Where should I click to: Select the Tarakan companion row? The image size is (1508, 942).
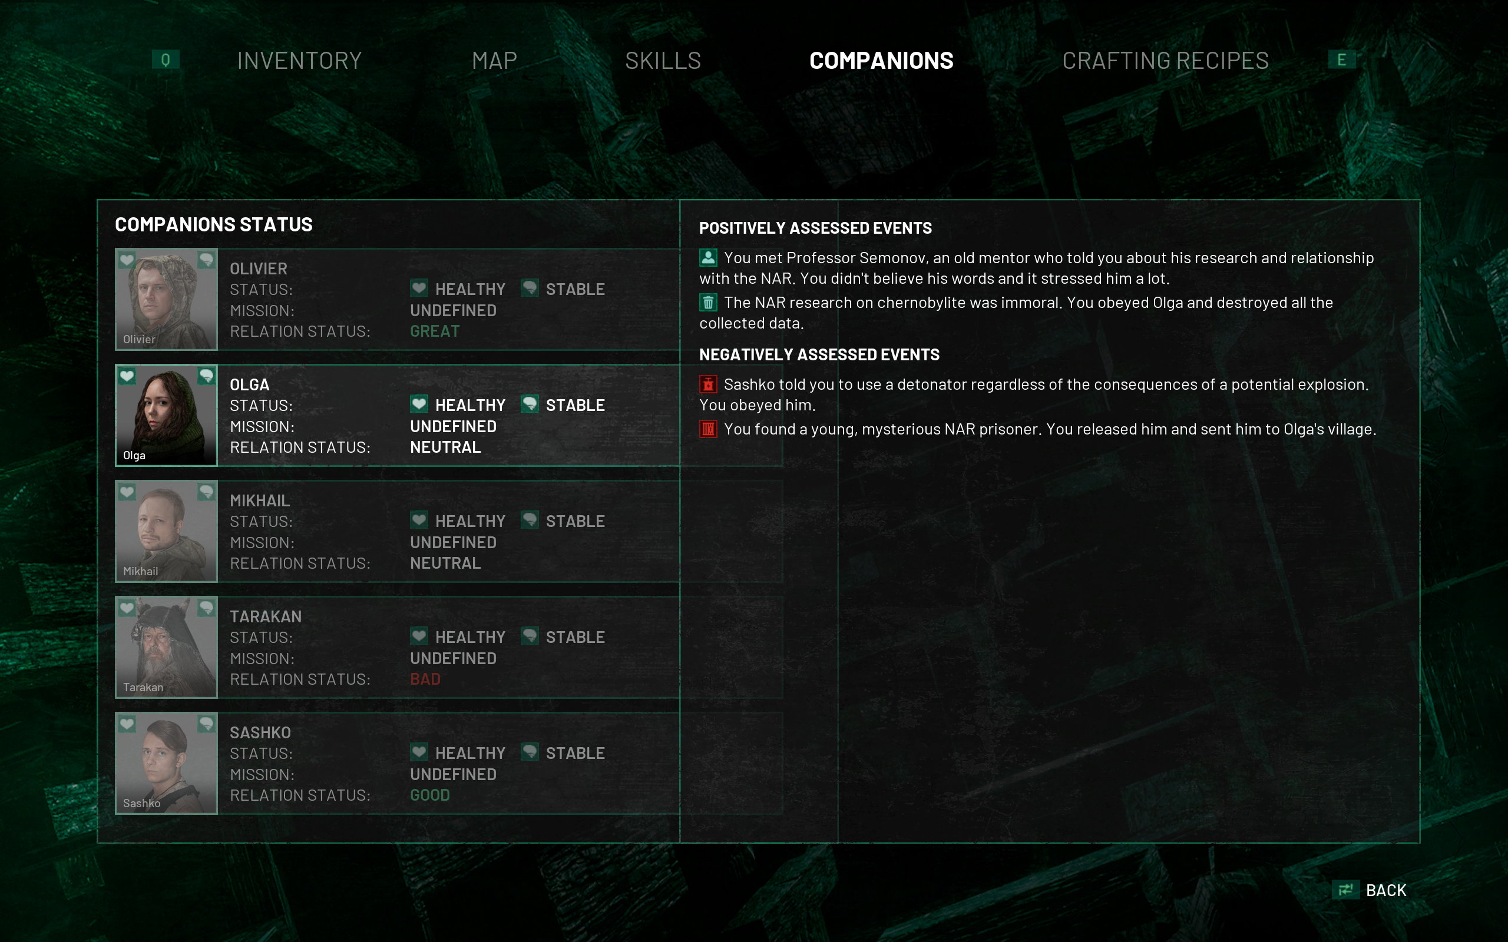coord(449,647)
